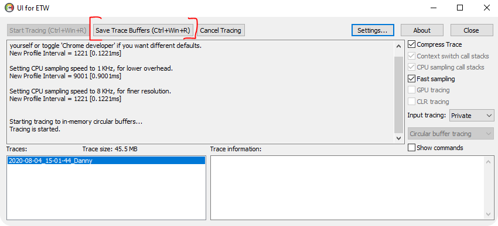Click the UI for ETW app icon
Viewport: 498px width, 226px height.
[9, 8]
